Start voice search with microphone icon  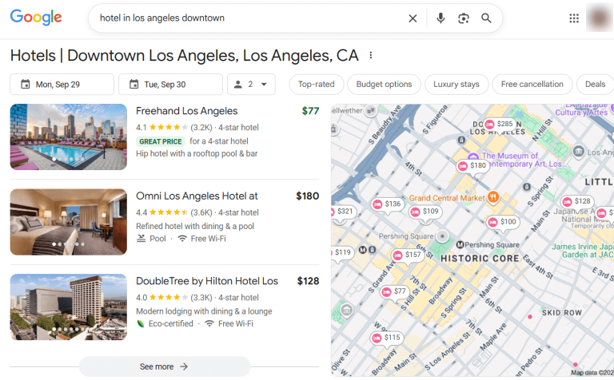point(441,18)
